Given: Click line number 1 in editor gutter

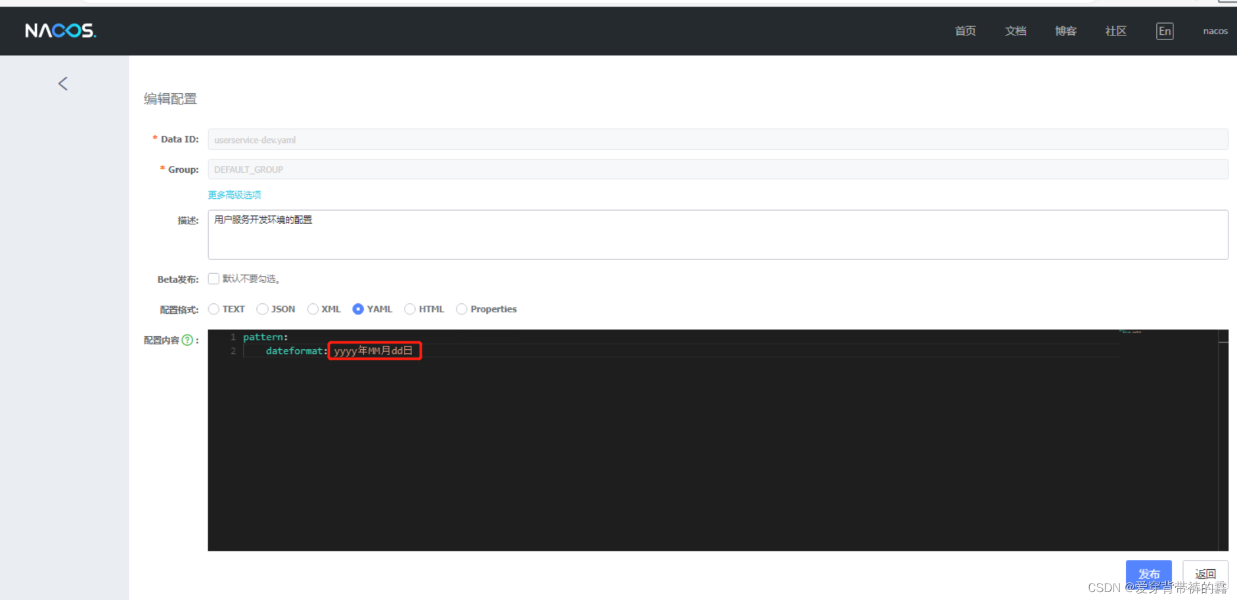Looking at the screenshot, I should tap(233, 337).
